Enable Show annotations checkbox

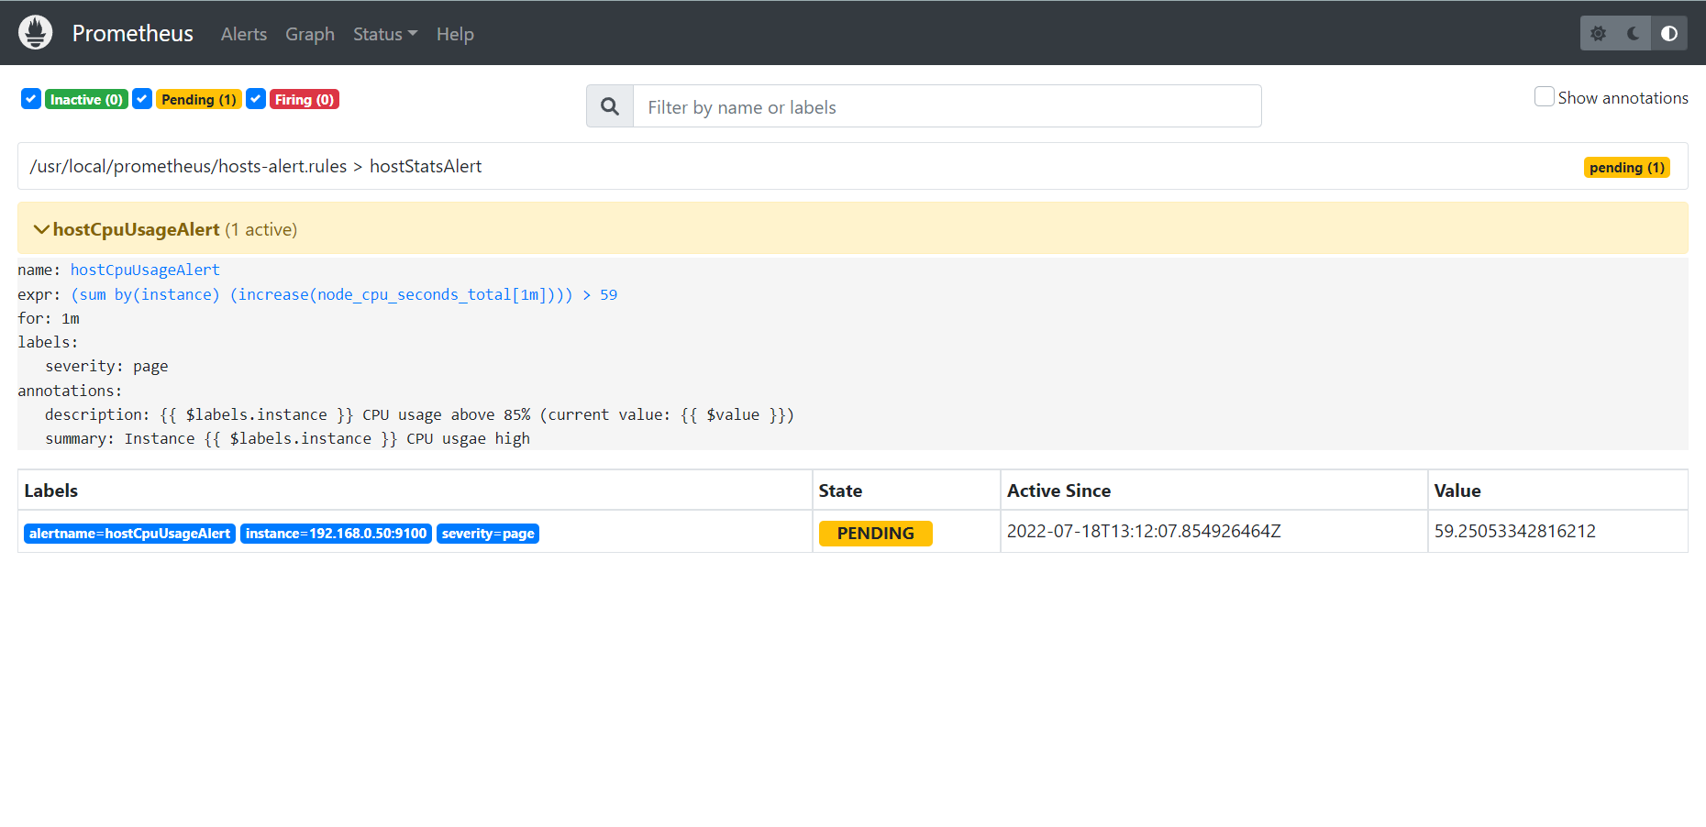(1544, 97)
